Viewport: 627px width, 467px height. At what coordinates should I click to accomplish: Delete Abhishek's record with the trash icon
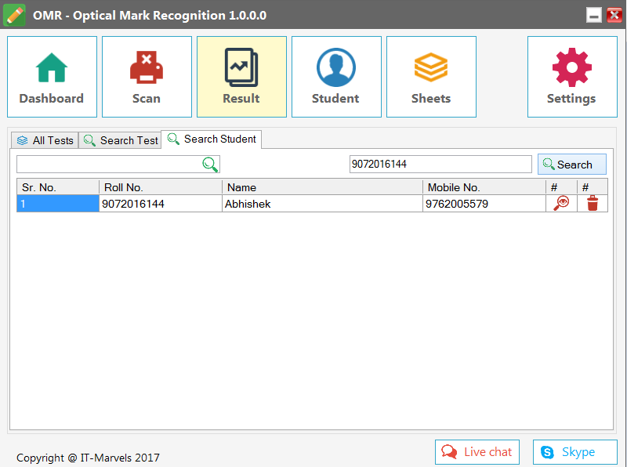(593, 204)
